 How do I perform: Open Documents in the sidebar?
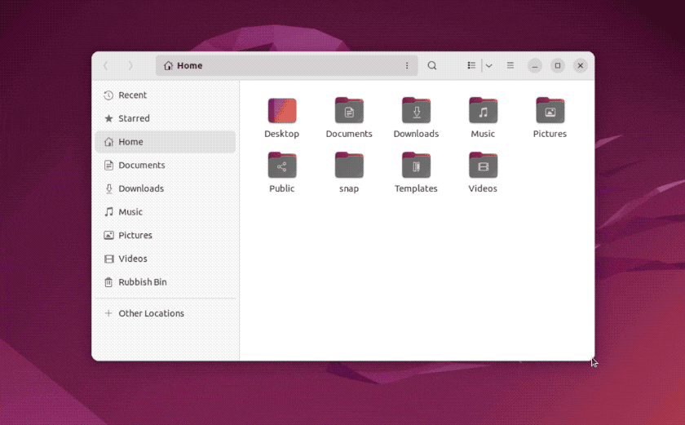pos(165,165)
